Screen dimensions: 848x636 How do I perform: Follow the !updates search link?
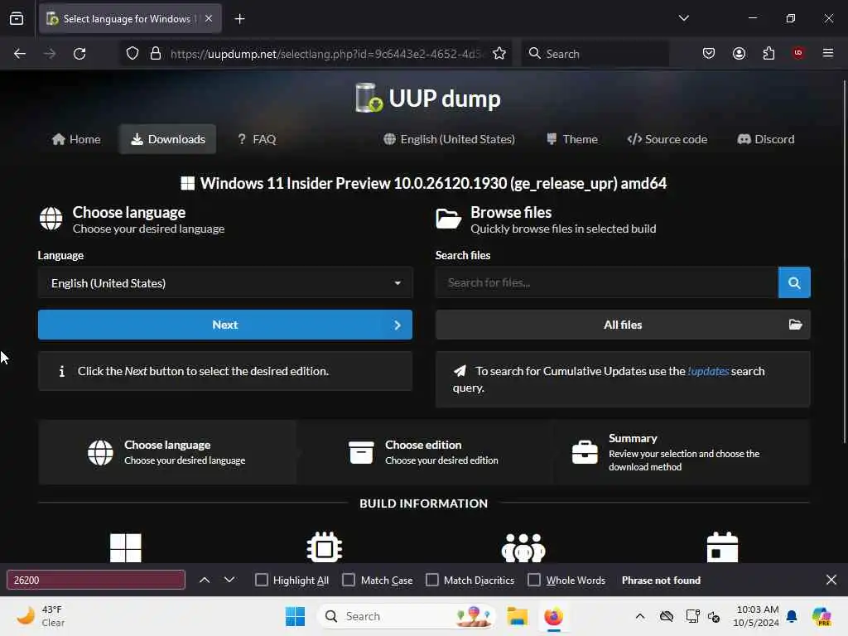[708, 372]
